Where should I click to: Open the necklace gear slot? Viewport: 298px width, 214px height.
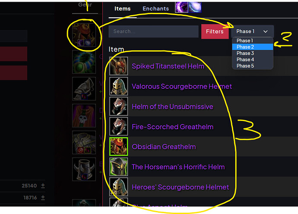[x=84, y=62]
